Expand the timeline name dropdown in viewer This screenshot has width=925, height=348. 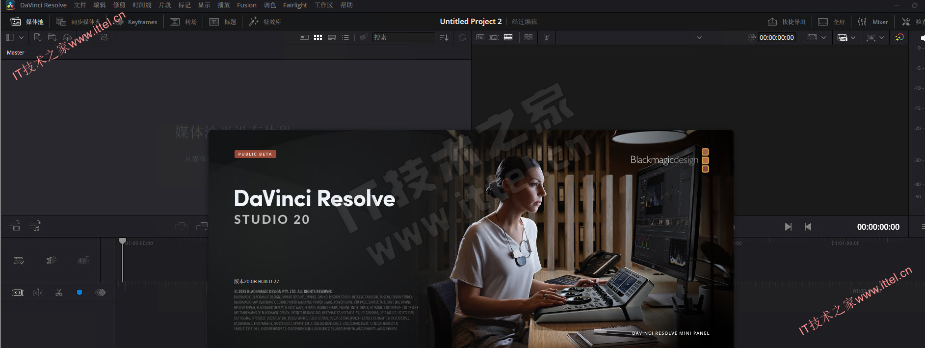click(699, 37)
